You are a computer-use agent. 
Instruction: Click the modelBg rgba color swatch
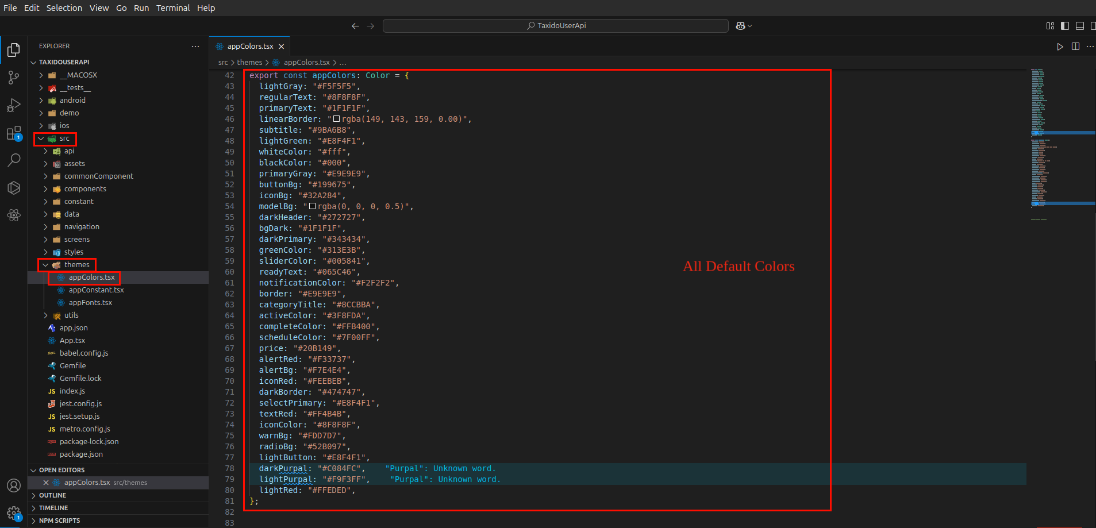313,206
